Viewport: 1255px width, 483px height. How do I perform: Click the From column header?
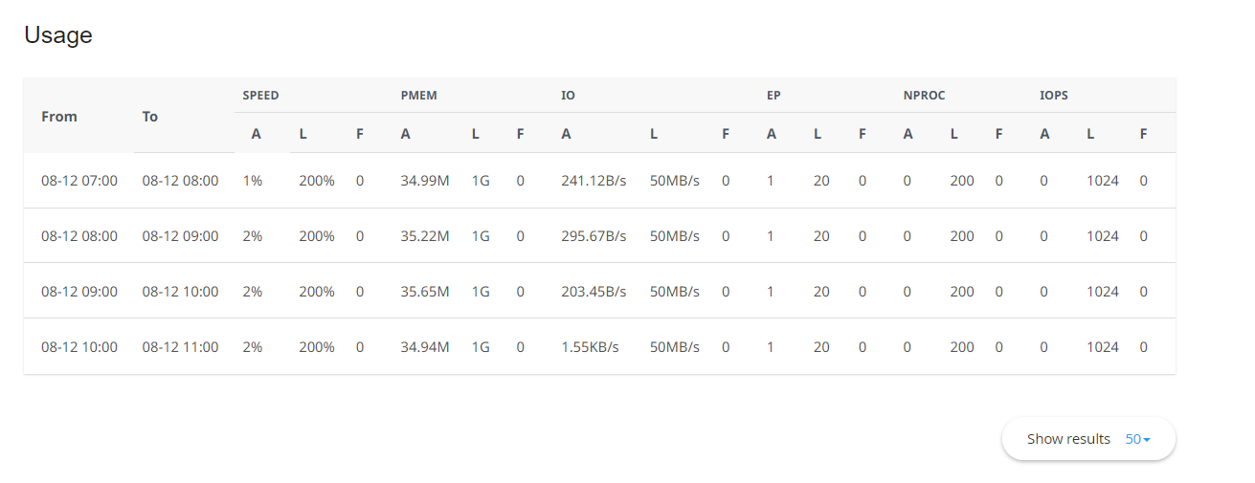(x=59, y=116)
